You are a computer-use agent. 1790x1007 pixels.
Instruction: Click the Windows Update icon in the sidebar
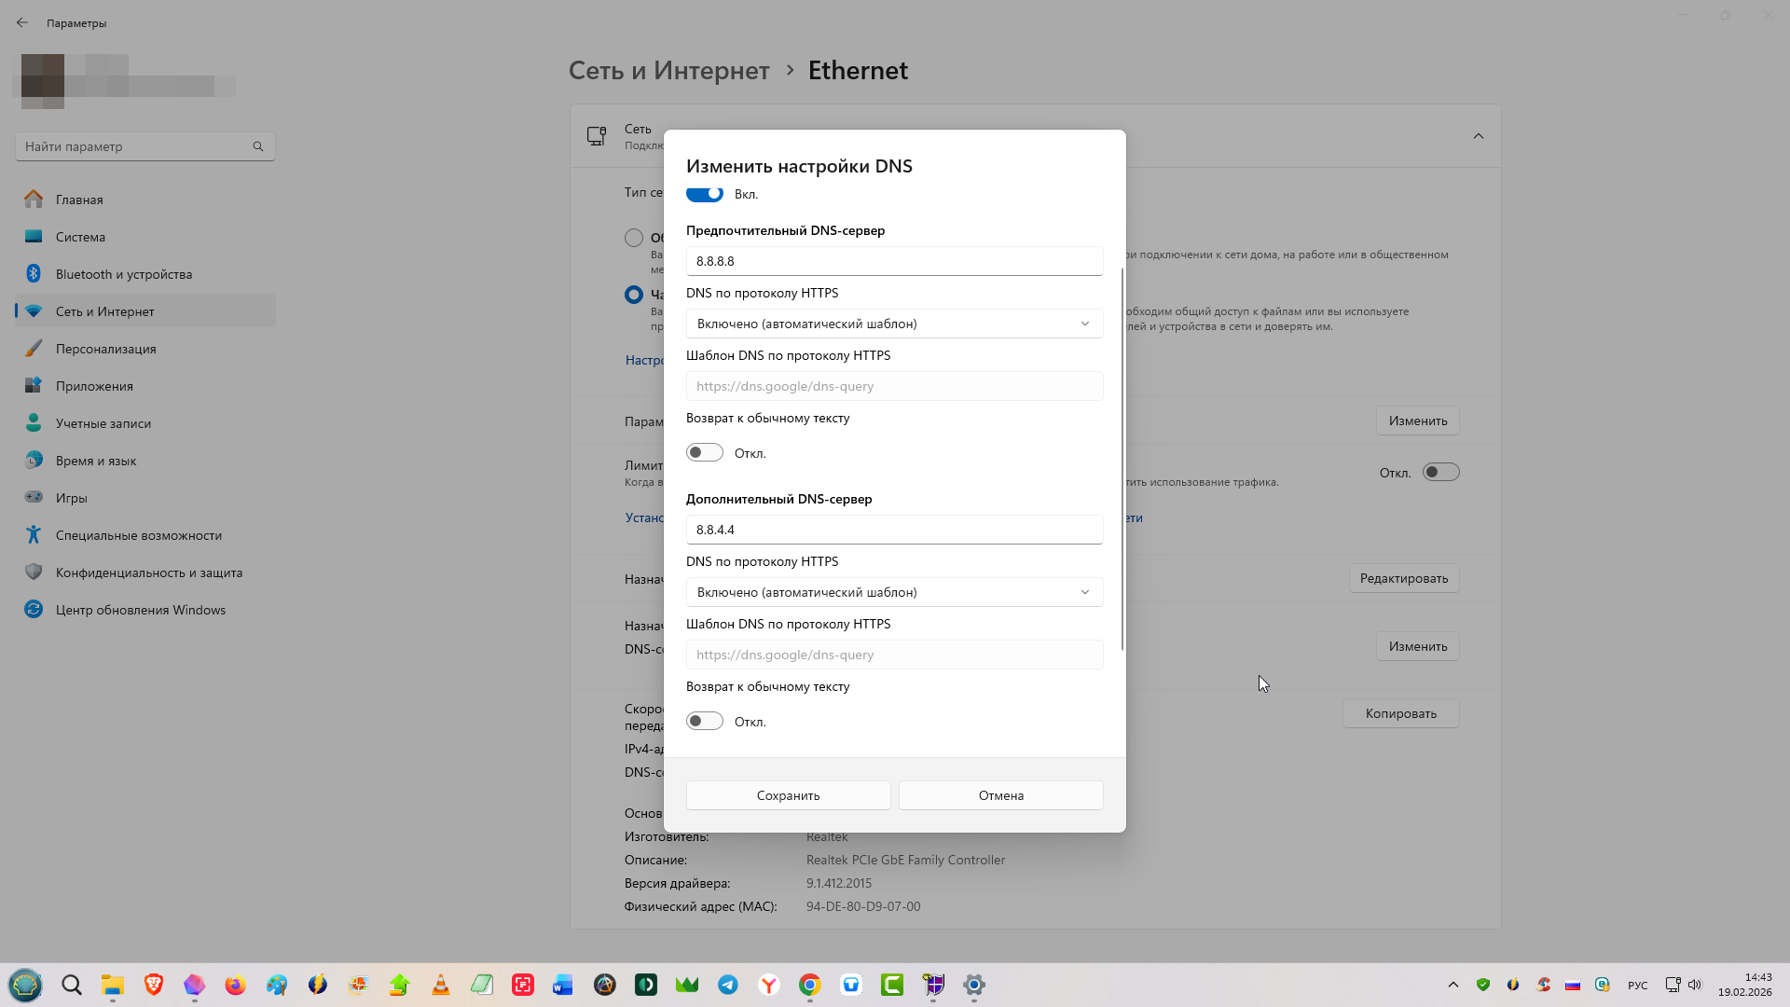pyautogui.click(x=34, y=610)
